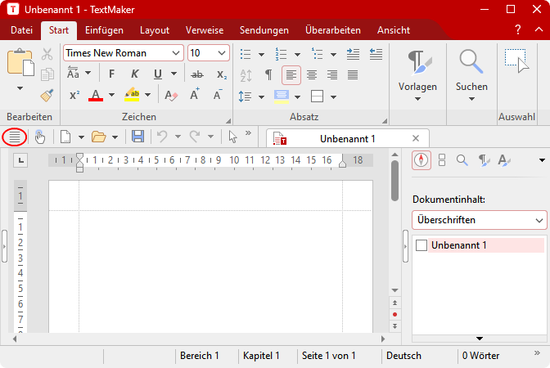
Task: Apply superscript formatting
Action: pos(74,95)
